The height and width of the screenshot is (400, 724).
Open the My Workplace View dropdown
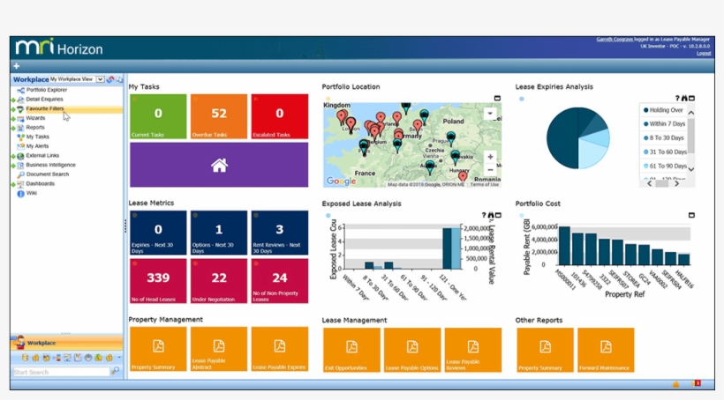pos(100,79)
